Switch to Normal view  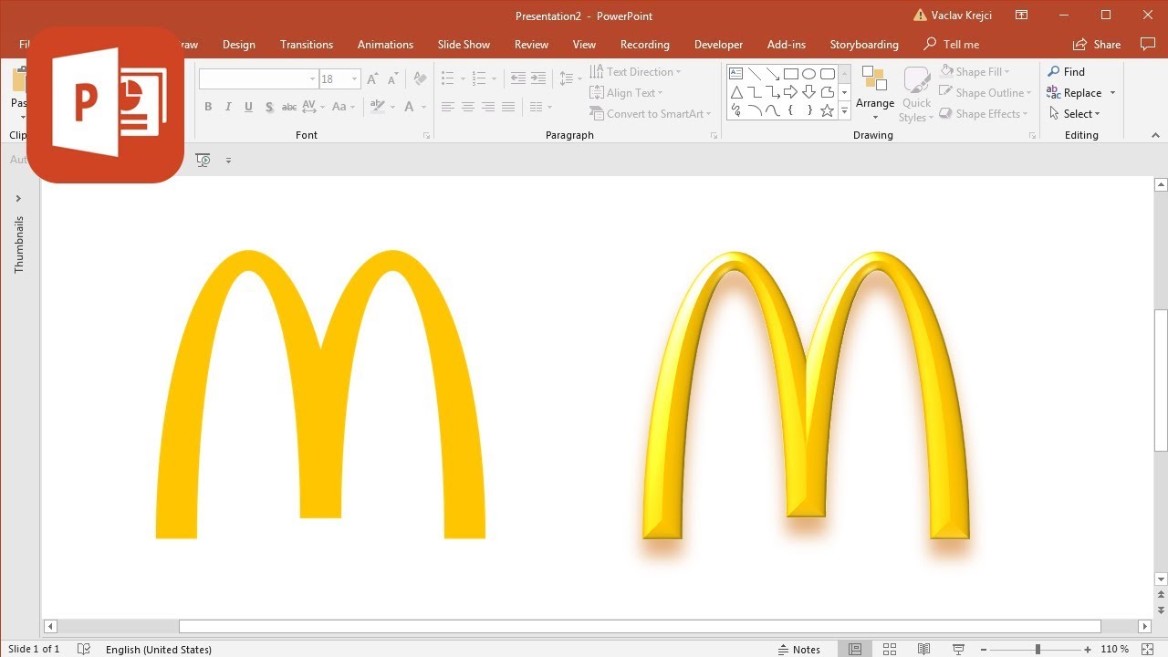tap(855, 649)
